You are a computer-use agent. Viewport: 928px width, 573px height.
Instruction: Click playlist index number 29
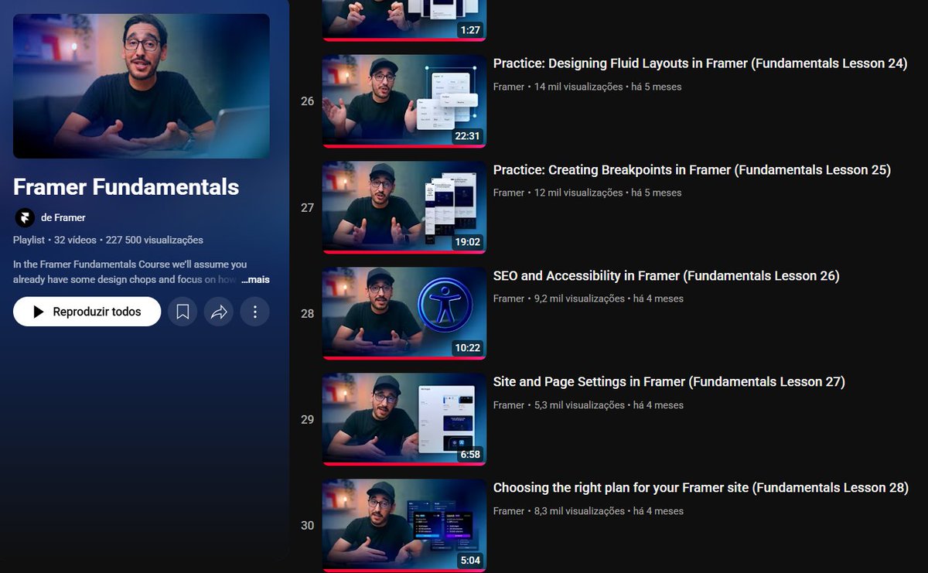[308, 419]
